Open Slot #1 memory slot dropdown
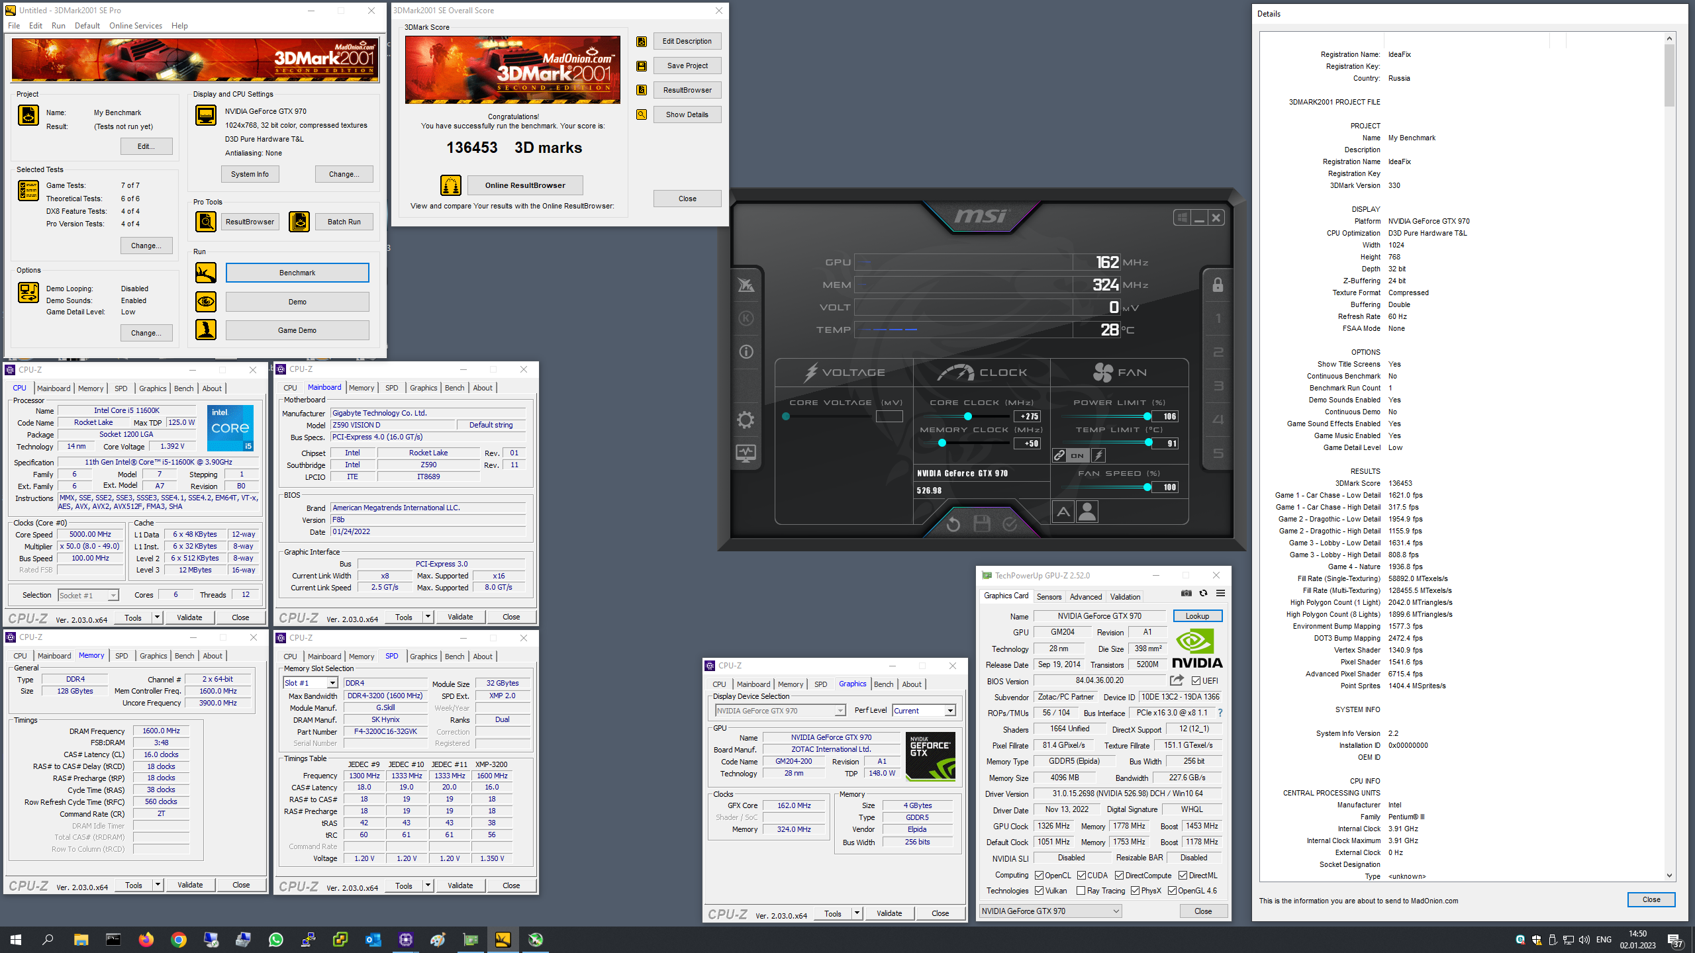The height and width of the screenshot is (953, 1695). coord(311,683)
